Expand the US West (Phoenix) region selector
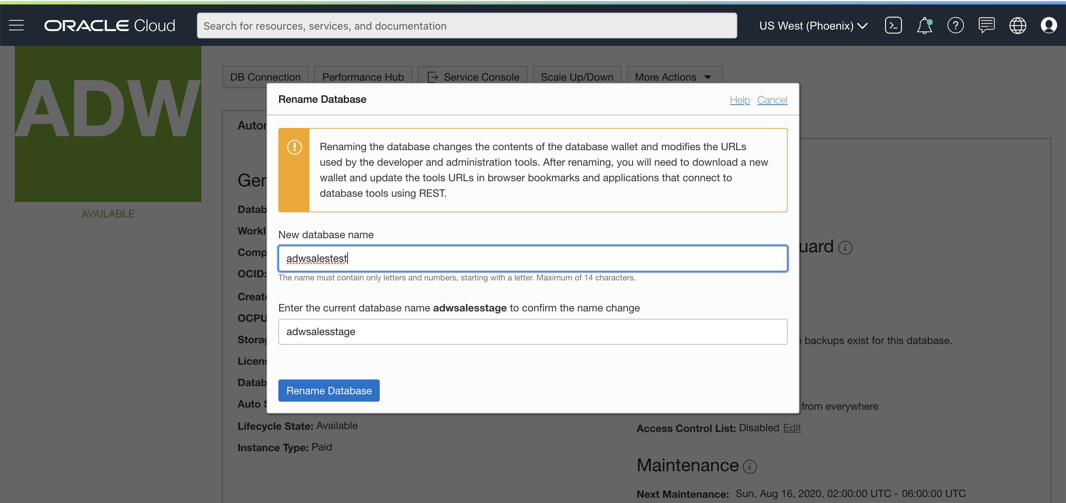 click(x=813, y=26)
